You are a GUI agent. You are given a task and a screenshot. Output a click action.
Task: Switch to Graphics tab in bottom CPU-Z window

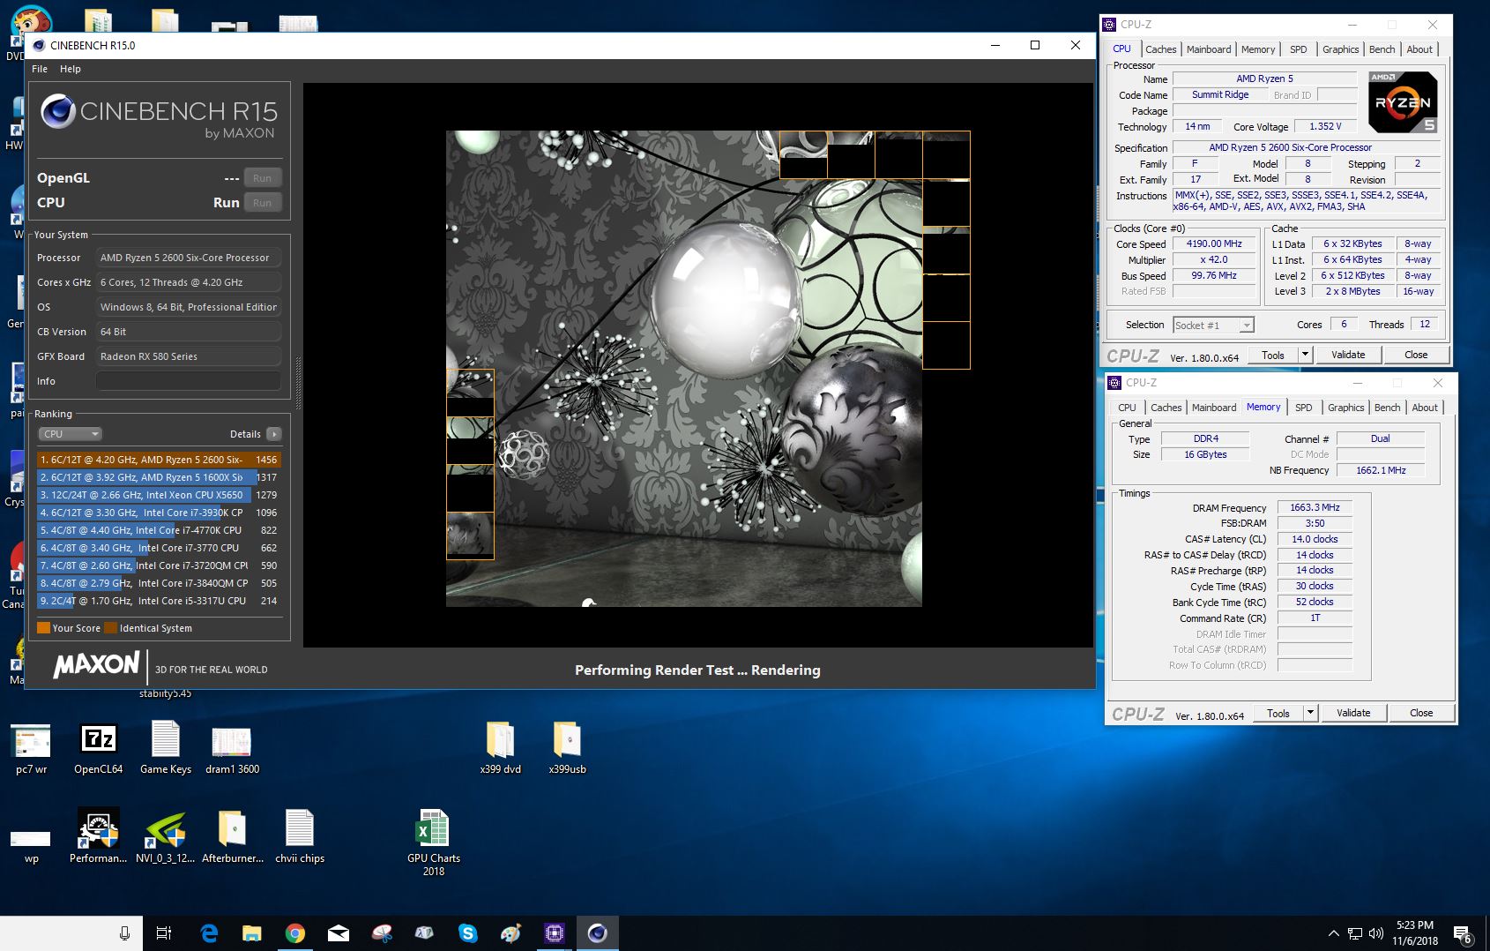(1345, 408)
